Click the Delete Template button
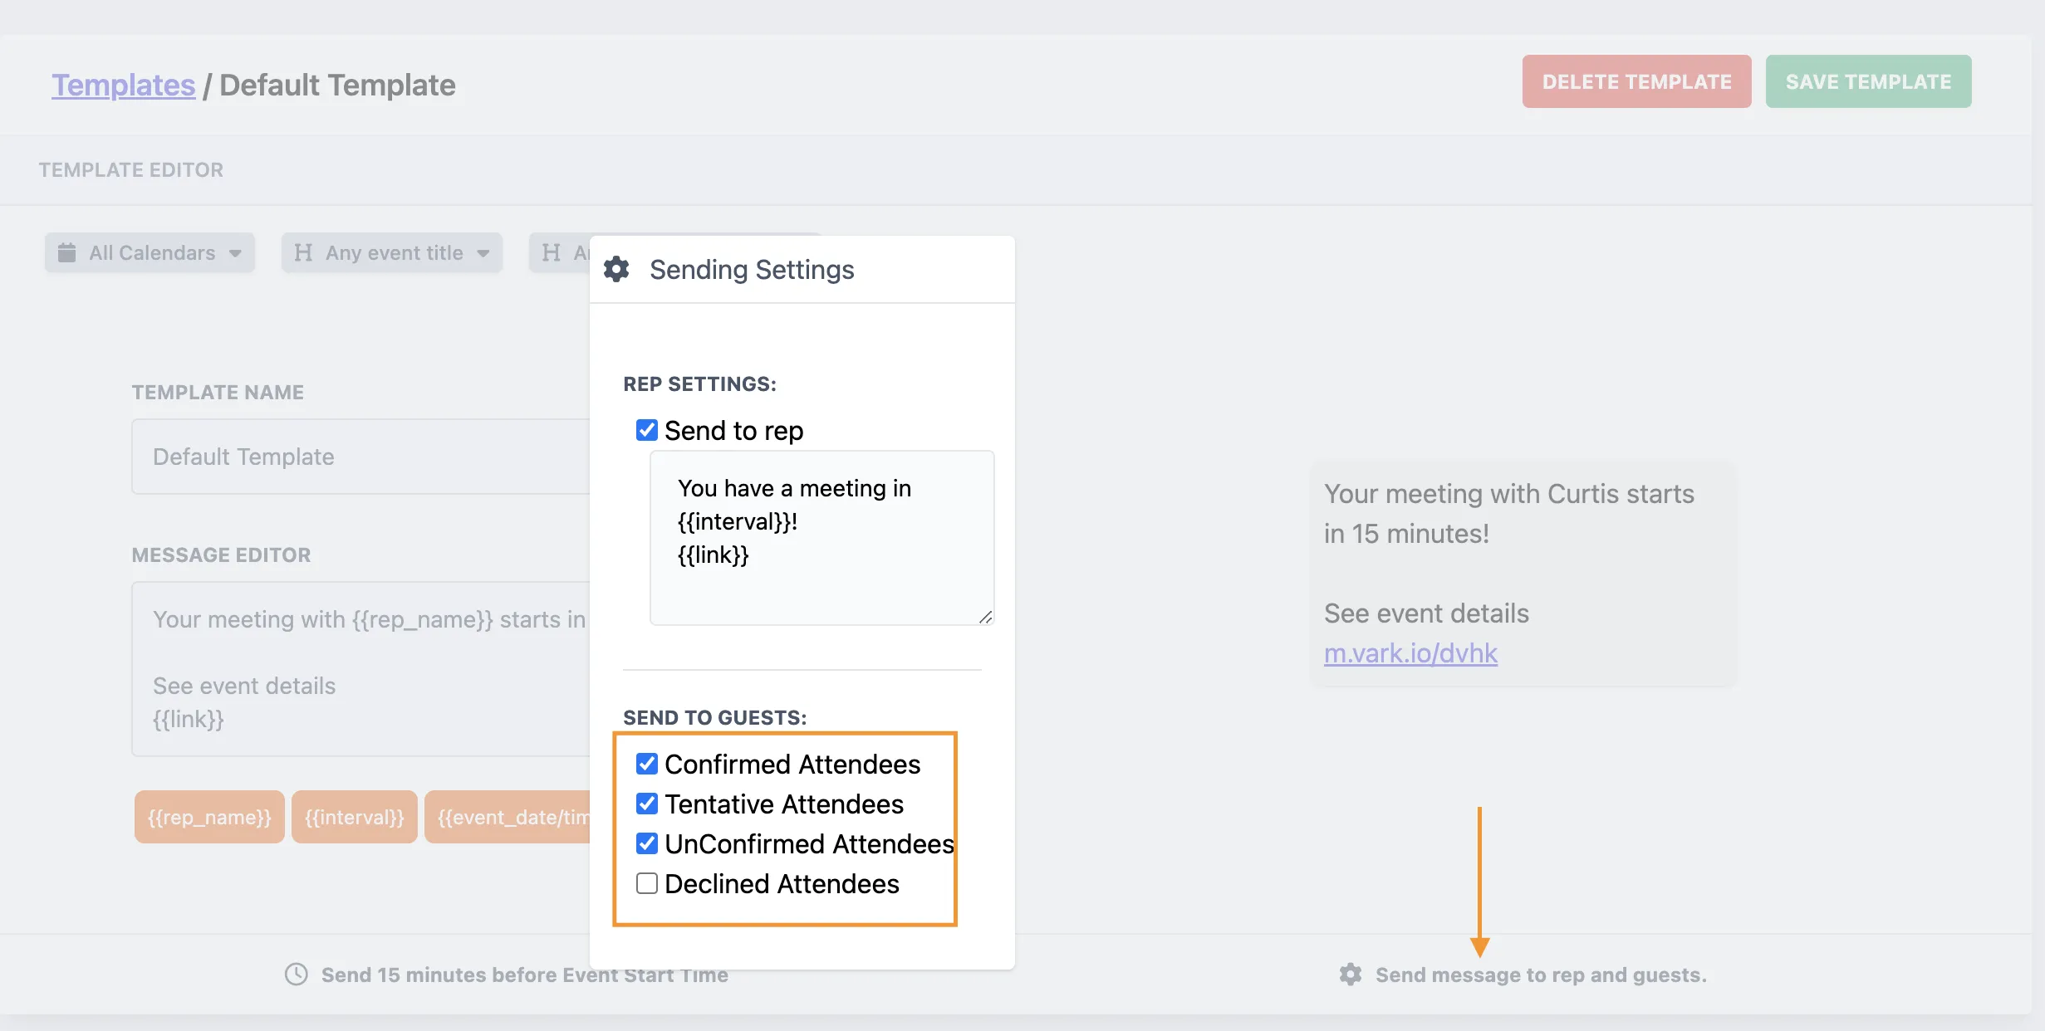Image resolution: width=2045 pixels, height=1031 pixels. click(1636, 81)
